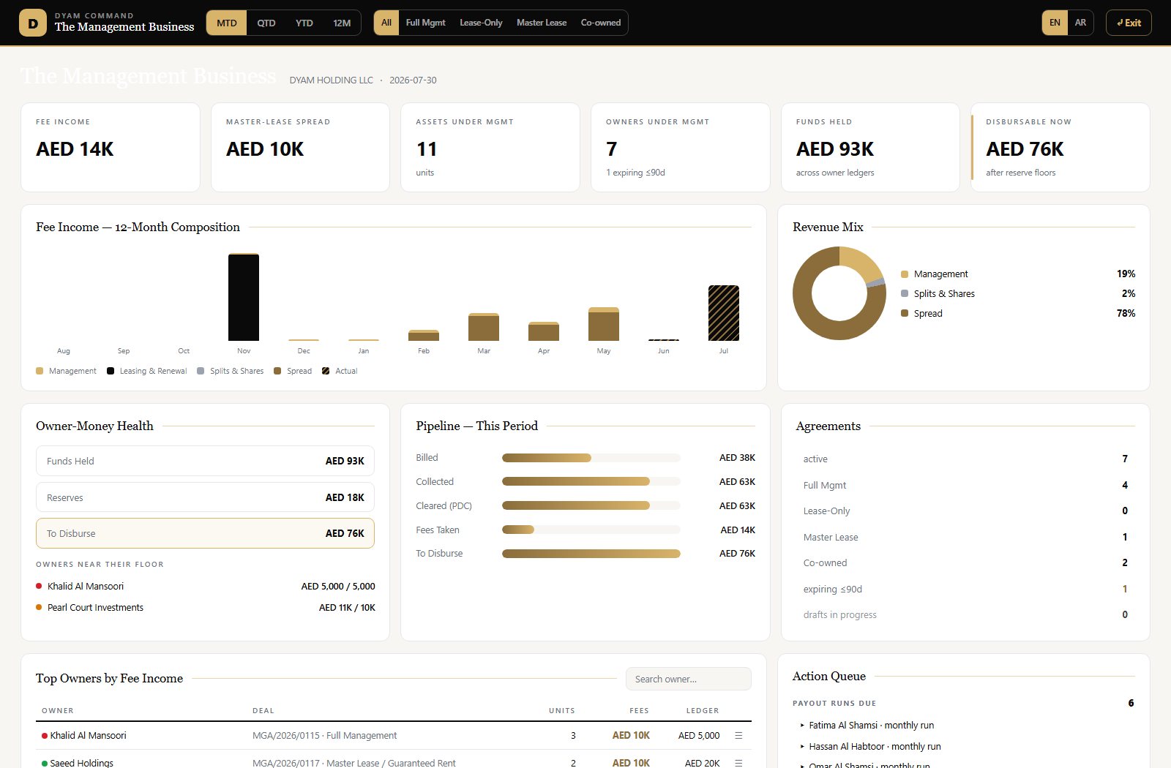Screen dimensions: 1171x768
Task: Open the Disbursable Now card
Action: (x=1060, y=147)
